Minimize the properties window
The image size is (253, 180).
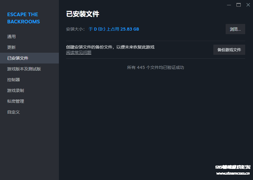click(229, 5)
